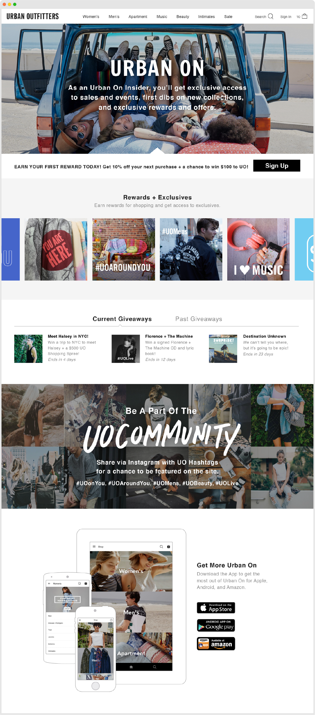
Task: Click the search magnifier icon
Action: click(x=270, y=16)
